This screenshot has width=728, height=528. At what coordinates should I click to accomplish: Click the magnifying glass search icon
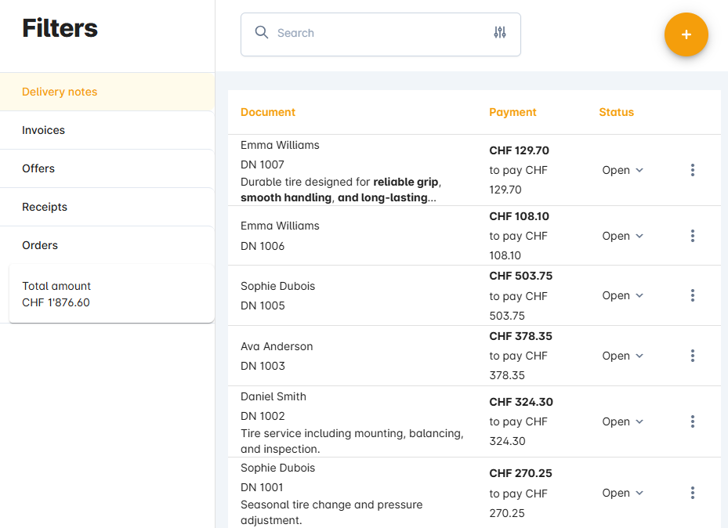pos(262,32)
